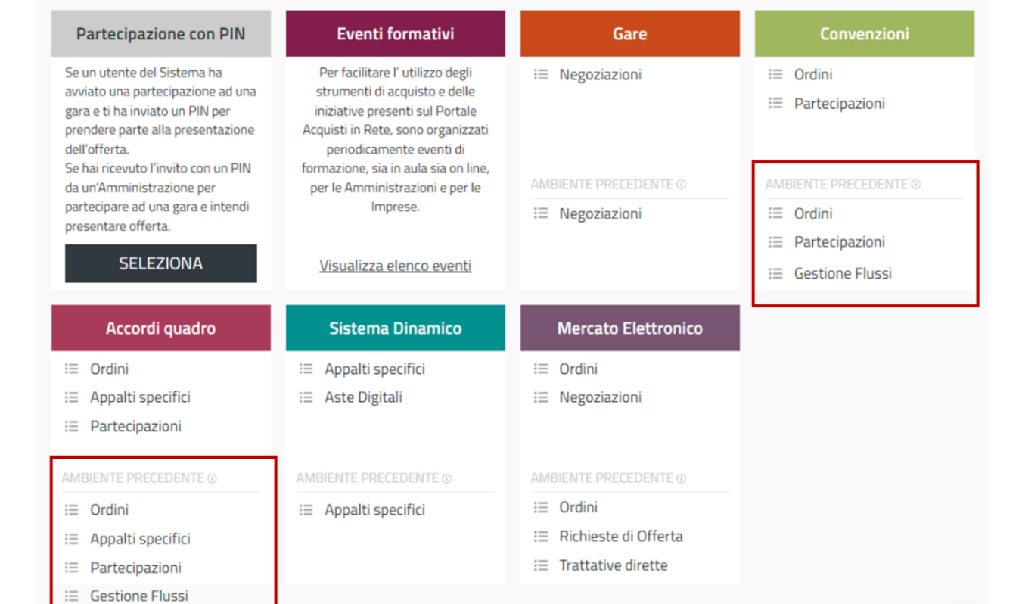The image size is (1019, 604).
Task: Click list icon next to Convenzioni's Gestione Flussi
Action: coord(775,274)
